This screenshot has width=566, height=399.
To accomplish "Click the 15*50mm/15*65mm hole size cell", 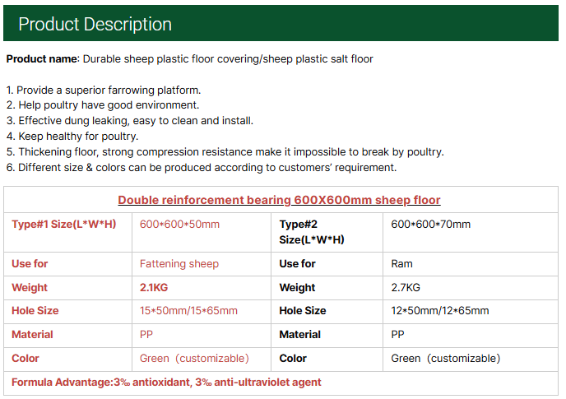I will 188,311.
